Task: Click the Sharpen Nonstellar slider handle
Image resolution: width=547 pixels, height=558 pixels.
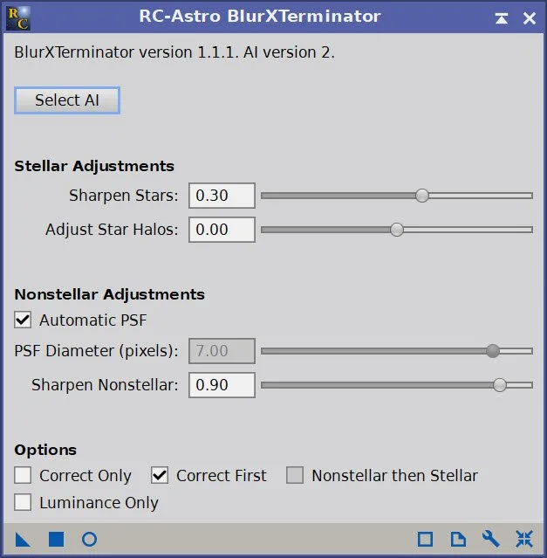Action: (500, 385)
